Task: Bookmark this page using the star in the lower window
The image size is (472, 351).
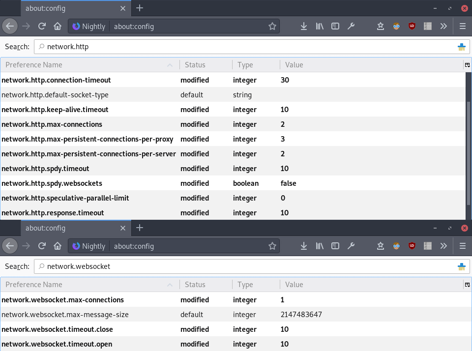Action: click(x=272, y=246)
